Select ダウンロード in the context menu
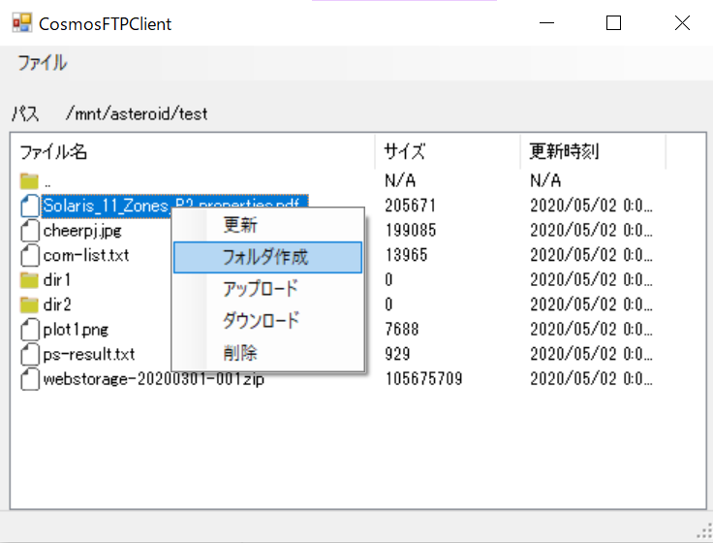Viewport: 713px width, 543px height. (261, 321)
